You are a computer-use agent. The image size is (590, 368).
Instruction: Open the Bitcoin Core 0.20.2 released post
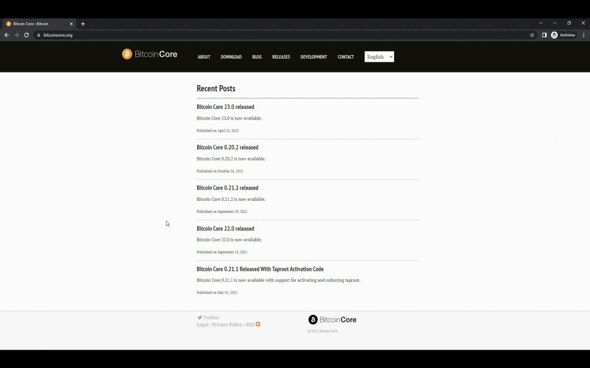tap(227, 148)
